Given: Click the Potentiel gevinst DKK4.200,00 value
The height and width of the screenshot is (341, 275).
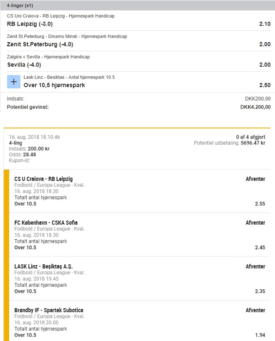Looking at the screenshot, I should pos(255,107).
